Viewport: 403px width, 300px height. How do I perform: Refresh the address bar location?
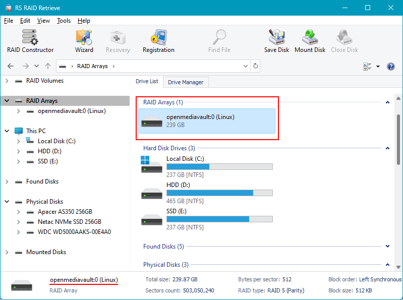(256, 66)
